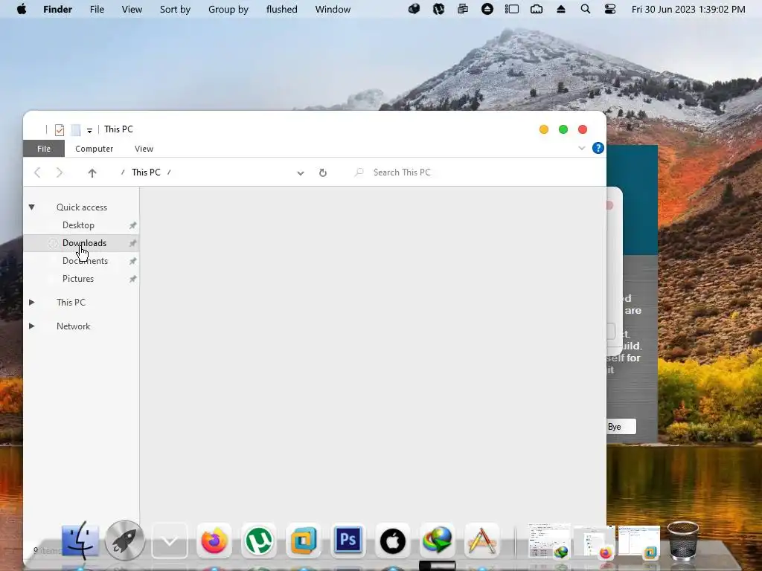Go forward with the right arrow
Screen dimensions: 762x571
click(x=60, y=172)
